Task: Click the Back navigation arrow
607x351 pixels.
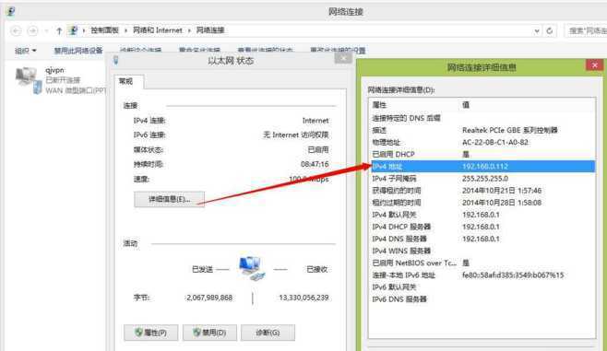Action: point(16,30)
